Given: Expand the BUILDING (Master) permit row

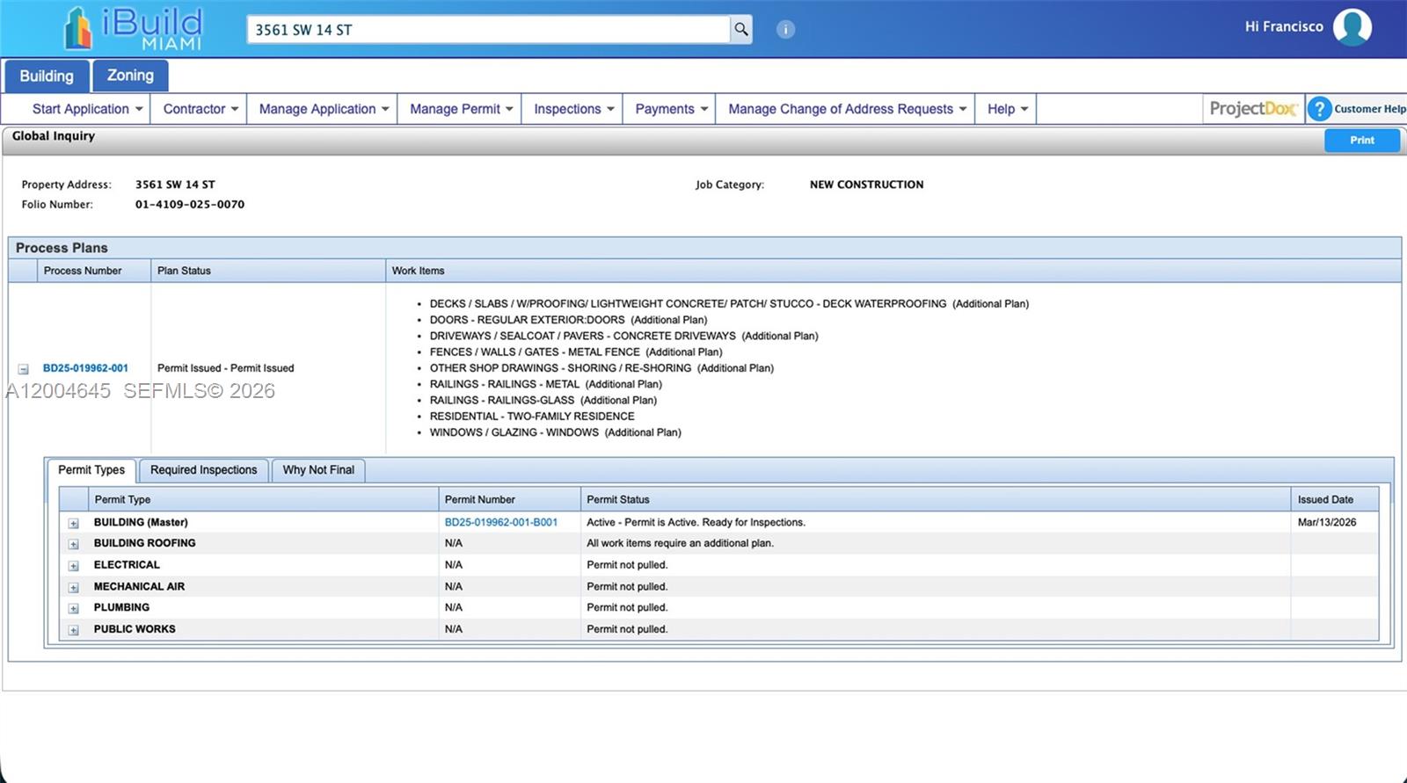Looking at the screenshot, I should (74, 523).
